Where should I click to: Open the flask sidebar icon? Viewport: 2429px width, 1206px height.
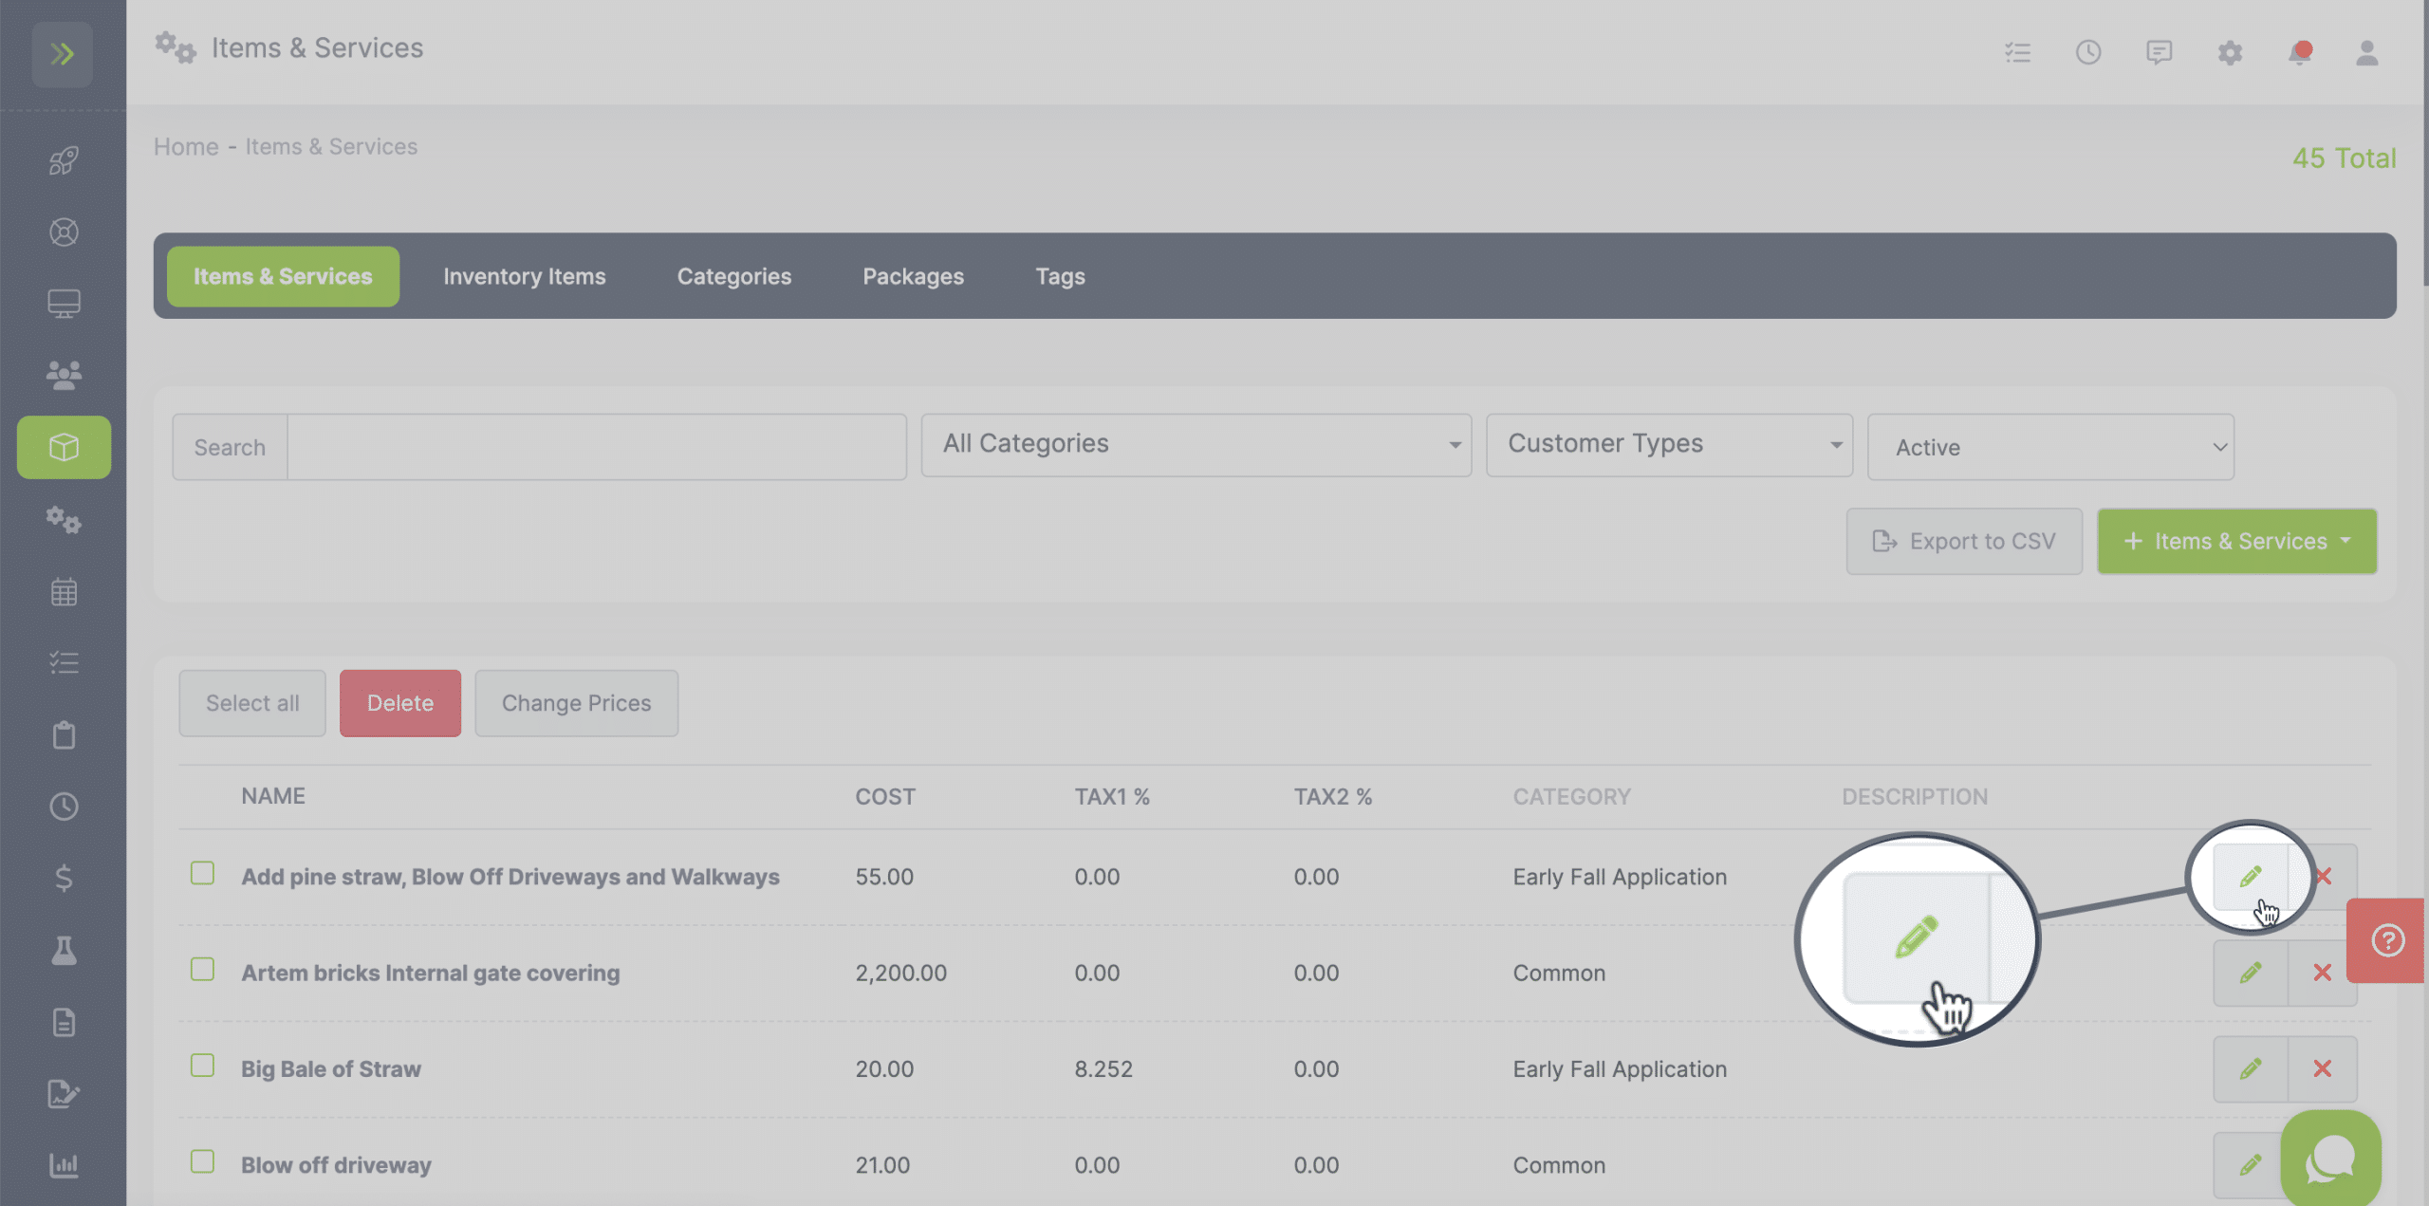pyautogui.click(x=64, y=950)
